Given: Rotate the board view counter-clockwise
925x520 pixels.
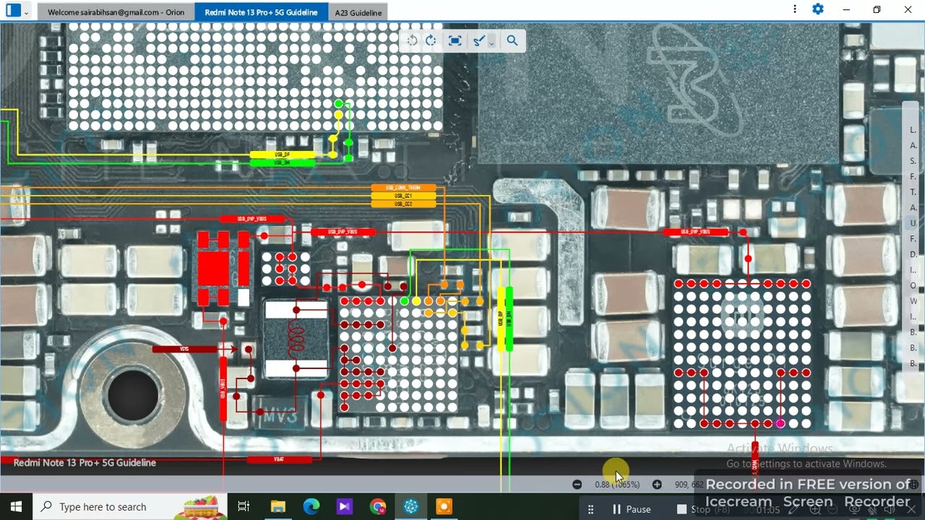Looking at the screenshot, I should [412, 40].
